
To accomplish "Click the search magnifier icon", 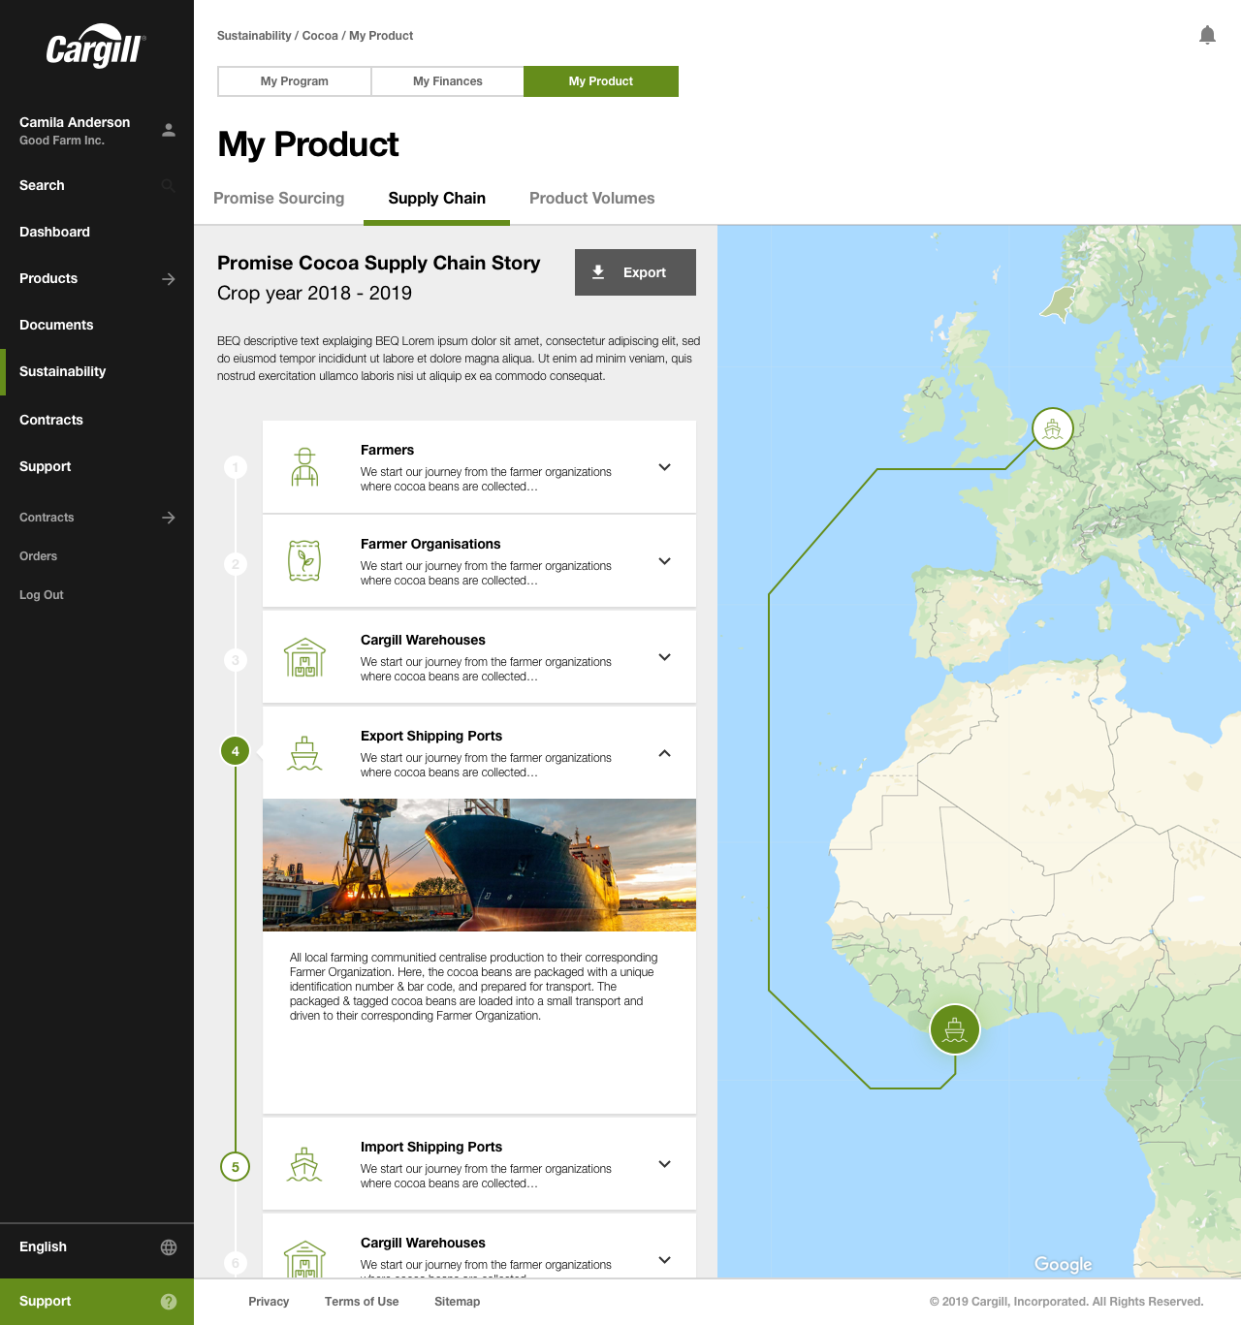I will click(x=169, y=185).
